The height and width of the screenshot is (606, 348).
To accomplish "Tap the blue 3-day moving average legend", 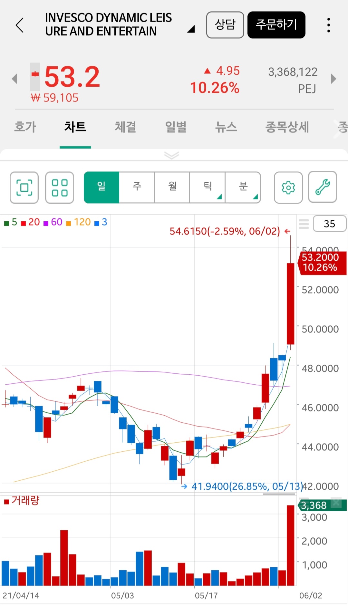I will 101,222.
